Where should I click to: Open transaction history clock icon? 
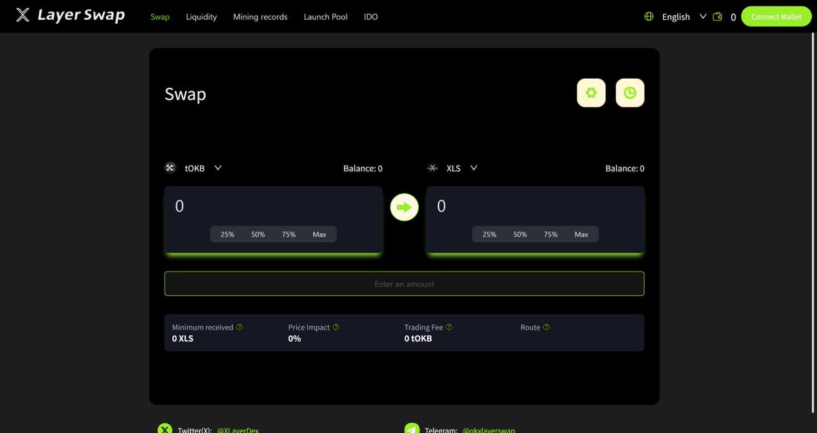point(630,93)
